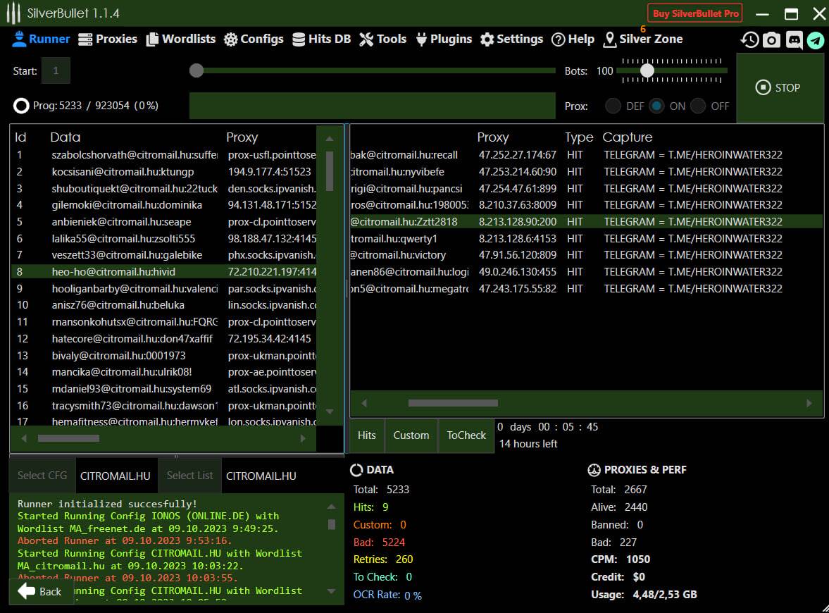
Task: Switch to the Custom results tab
Action: [411, 435]
